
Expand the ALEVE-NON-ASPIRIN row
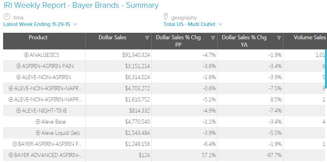19,77
